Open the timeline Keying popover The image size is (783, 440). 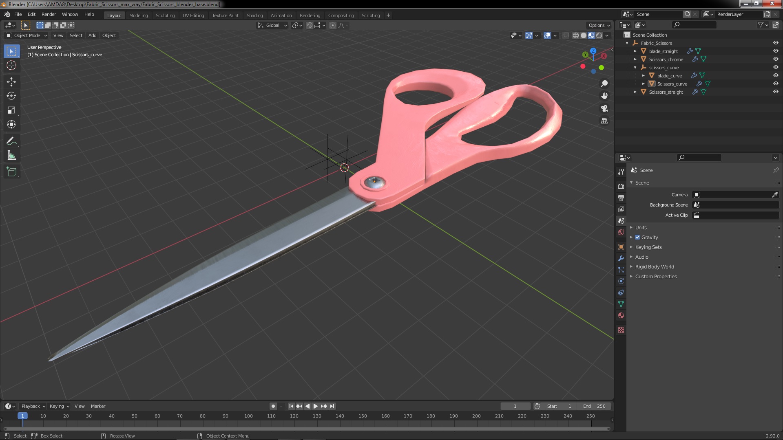click(x=59, y=406)
